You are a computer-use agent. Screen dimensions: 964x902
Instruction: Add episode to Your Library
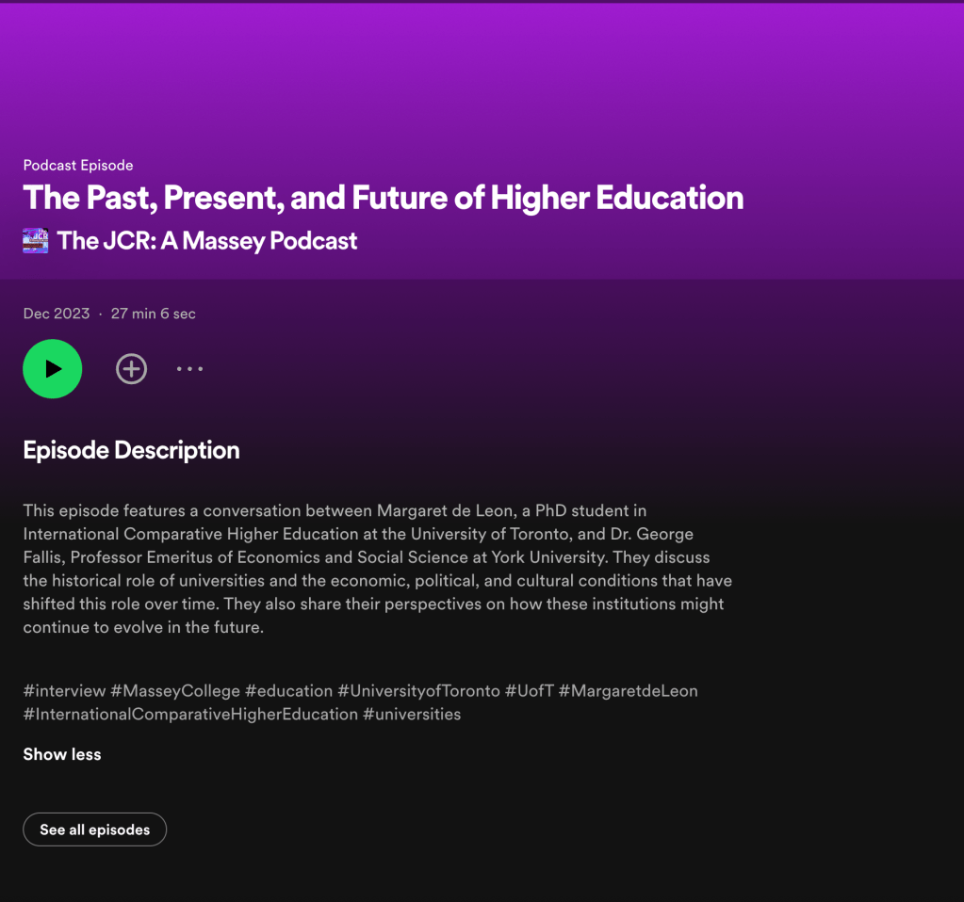coord(131,369)
